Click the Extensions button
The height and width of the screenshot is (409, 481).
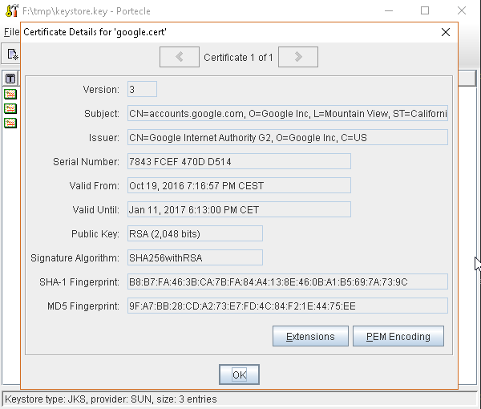point(310,337)
